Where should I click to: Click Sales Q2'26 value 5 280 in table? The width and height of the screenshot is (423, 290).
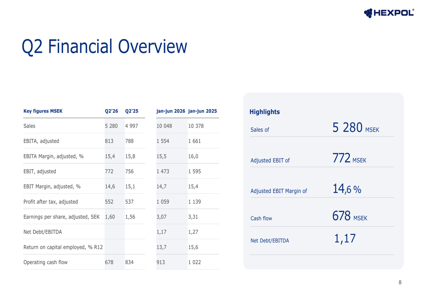point(111,126)
